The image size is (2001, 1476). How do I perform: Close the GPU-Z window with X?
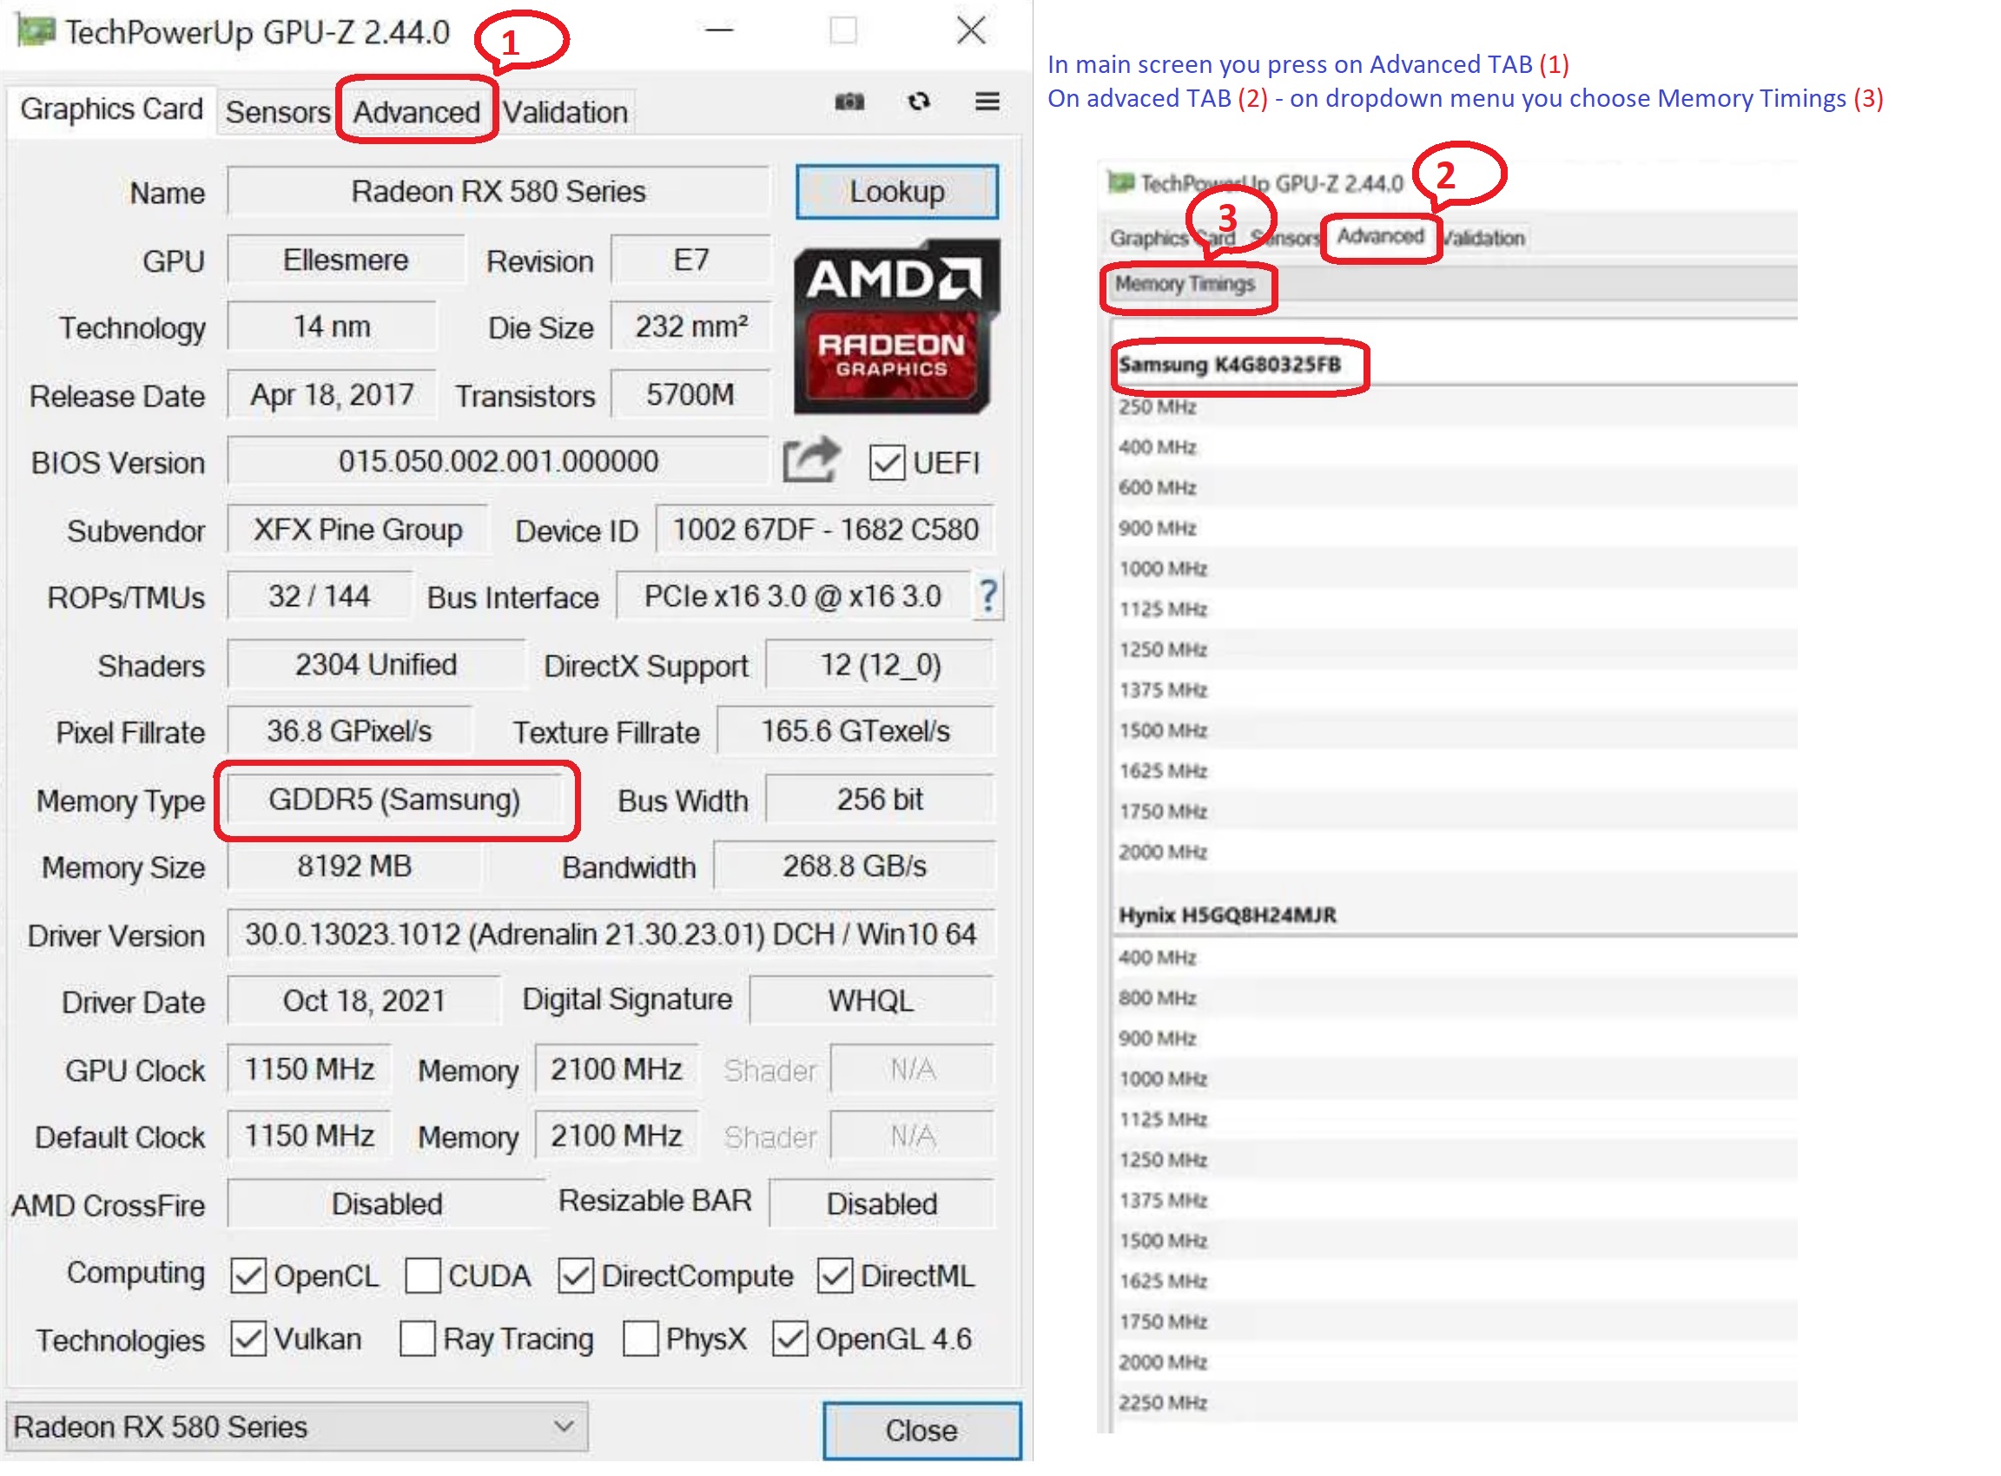click(x=972, y=31)
